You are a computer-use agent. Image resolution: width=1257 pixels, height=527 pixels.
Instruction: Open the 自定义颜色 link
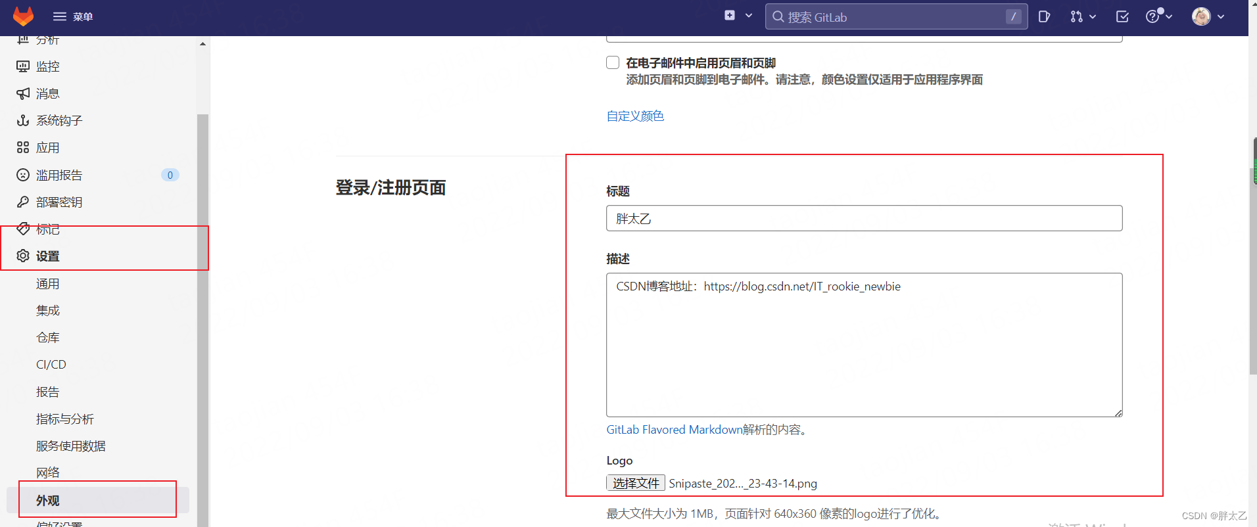coord(635,116)
